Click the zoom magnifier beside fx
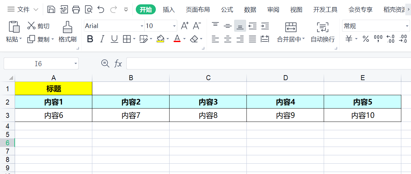Viewport: 411px width, 174px height. point(105,63)
